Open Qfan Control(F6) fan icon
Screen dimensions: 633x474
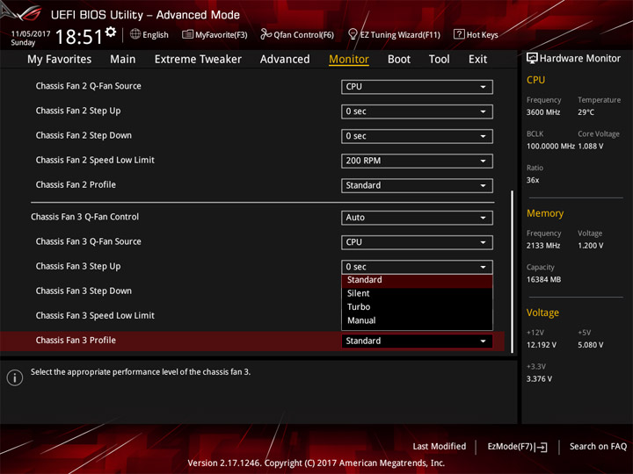pos(266,34)
